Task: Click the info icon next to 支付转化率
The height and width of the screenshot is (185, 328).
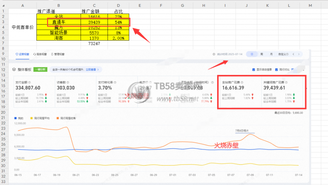Action: pyautogui.click(x=115, y=82)
